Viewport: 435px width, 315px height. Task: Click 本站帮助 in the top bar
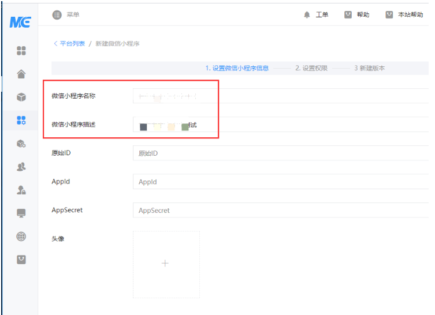pyautogui.click(x=404, y=15)
